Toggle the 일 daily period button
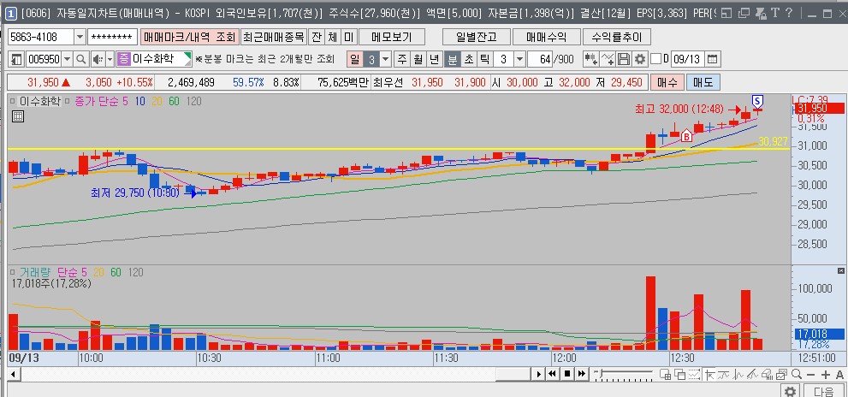This screenshot has height=397, width=848. pyautogui.click(x=354, y=59)
